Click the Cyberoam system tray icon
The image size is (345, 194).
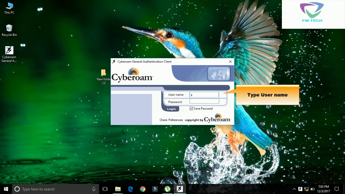point(300,189)
